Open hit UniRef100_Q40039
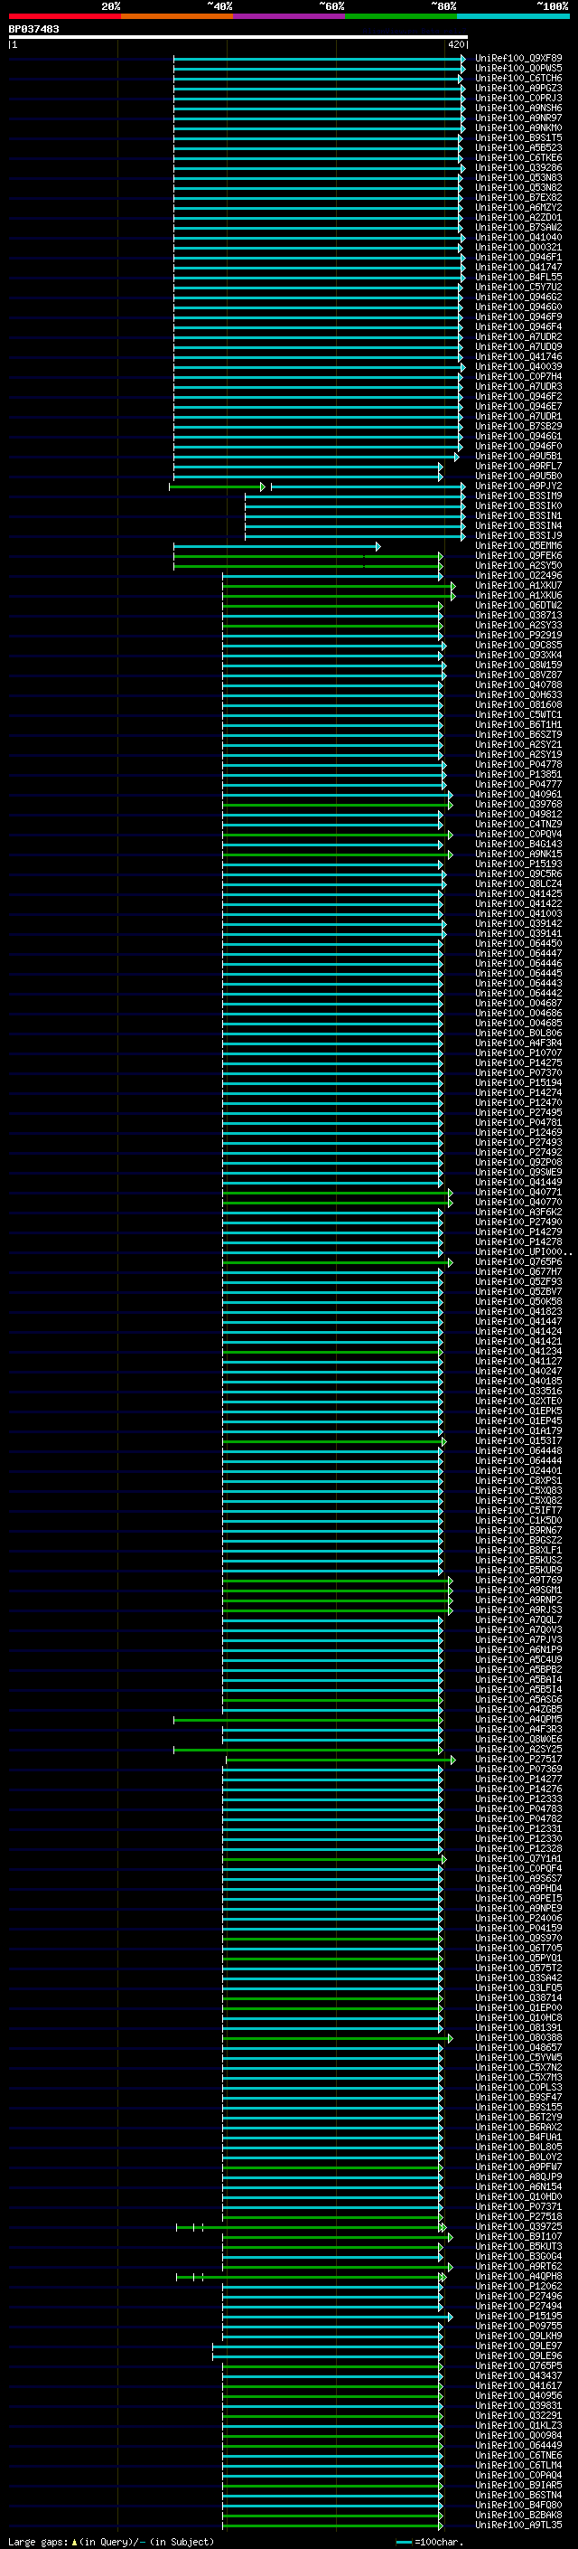The height and width of the screenshot is (2549, 578). 518,367
